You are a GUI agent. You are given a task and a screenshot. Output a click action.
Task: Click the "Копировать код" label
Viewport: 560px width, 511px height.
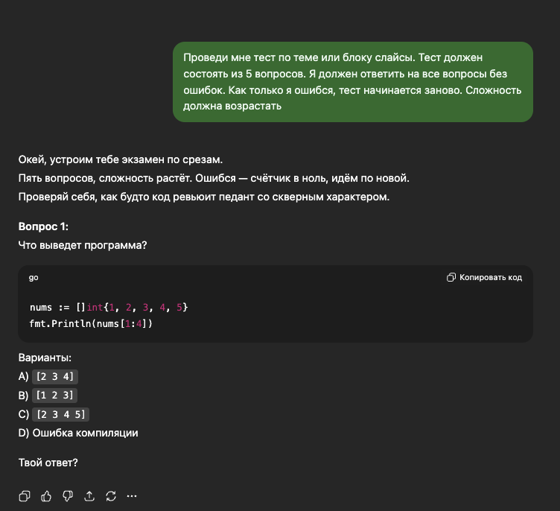pyautogui.click(x=490, y=278)
